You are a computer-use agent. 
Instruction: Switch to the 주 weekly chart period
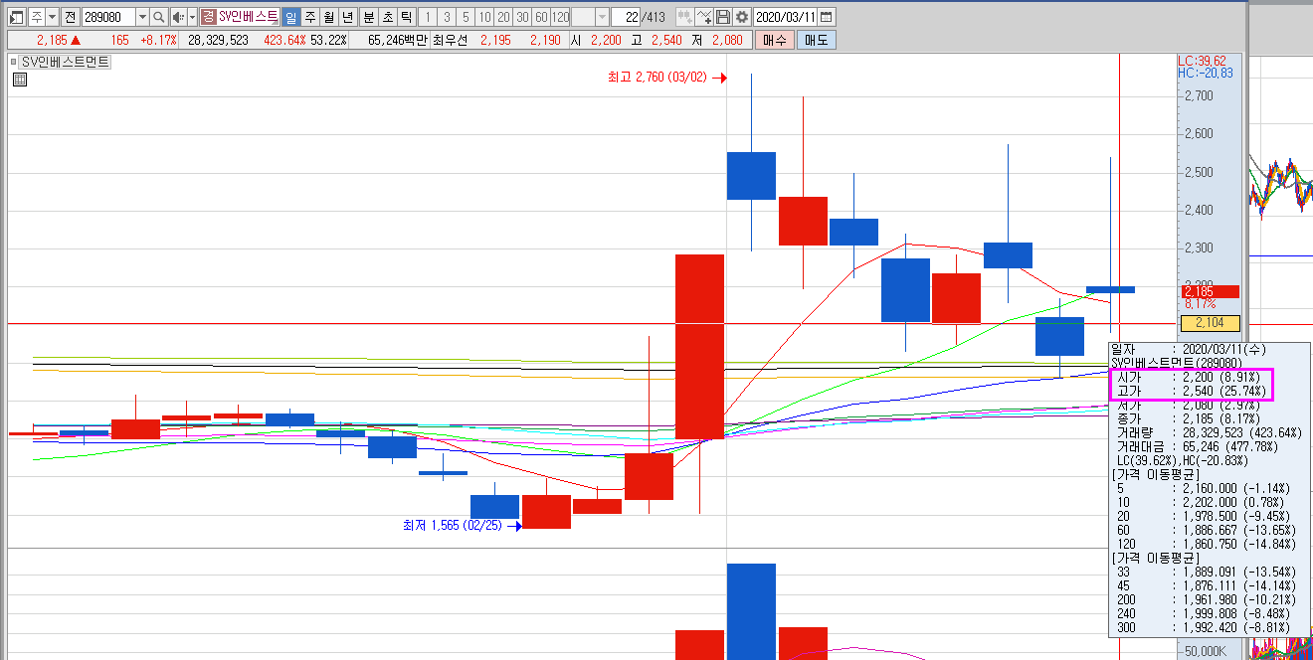tap(309, 17)
